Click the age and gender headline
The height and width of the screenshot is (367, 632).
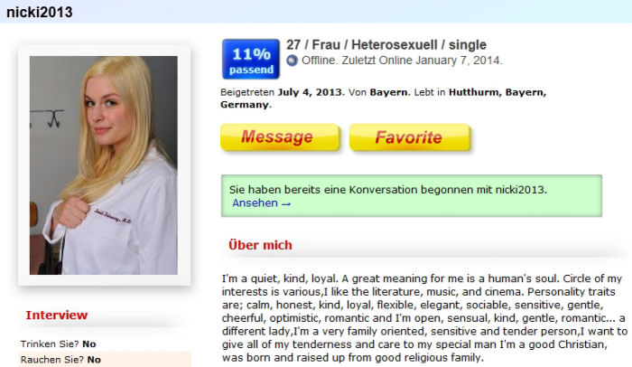pyautogui.click(x=386, y=45)
